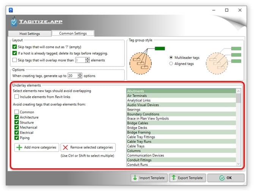Increase the overlap elements count spinner
This screenshot has height=193, width=256.
(88, 59)
